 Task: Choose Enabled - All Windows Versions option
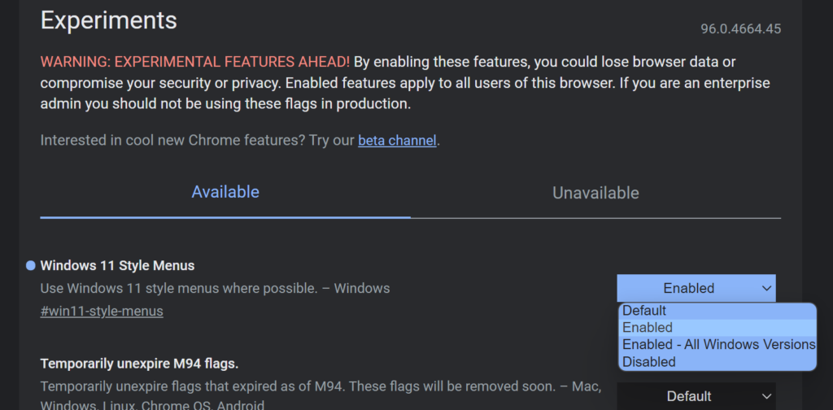click(717, 345)
